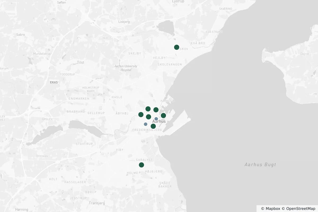
Task: Click the Aarhus University Hospital label
Action: click(x=126, y=68)
